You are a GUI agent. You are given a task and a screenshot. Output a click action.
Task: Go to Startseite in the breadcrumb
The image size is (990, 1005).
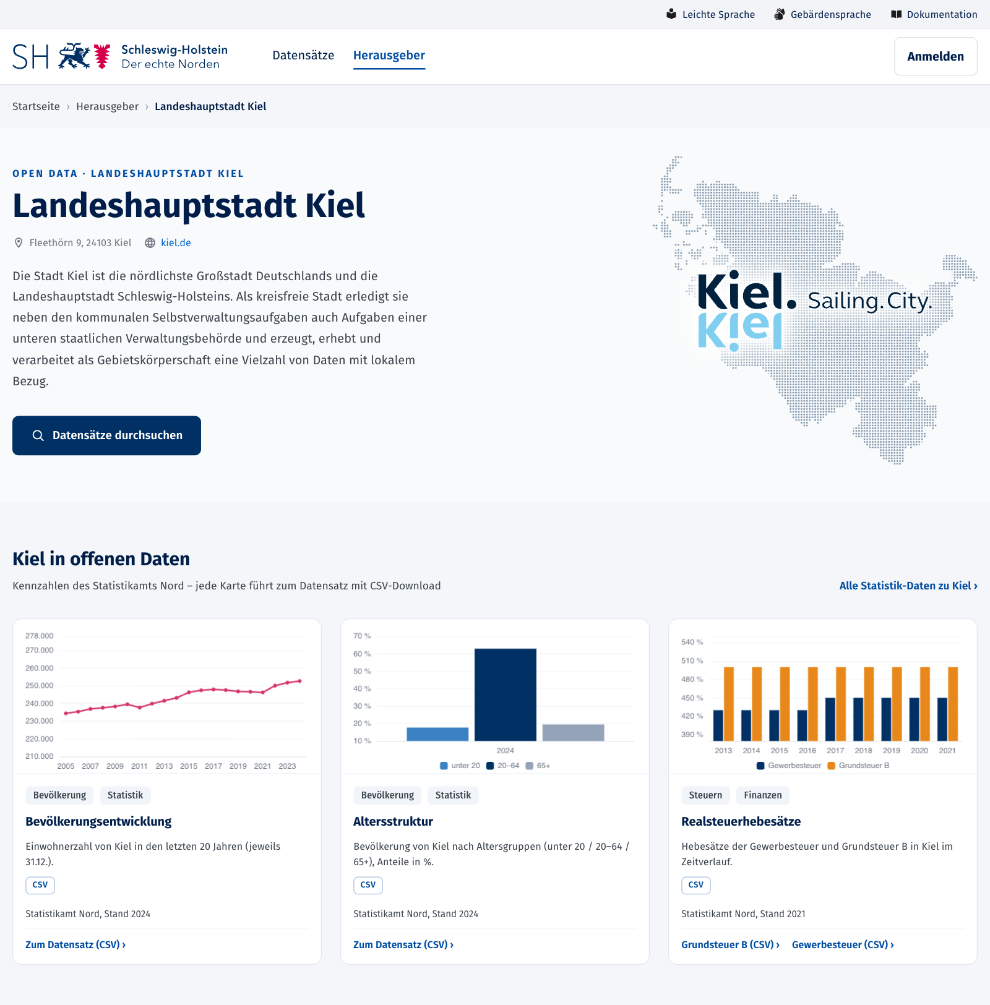click(x=36, y=106)
